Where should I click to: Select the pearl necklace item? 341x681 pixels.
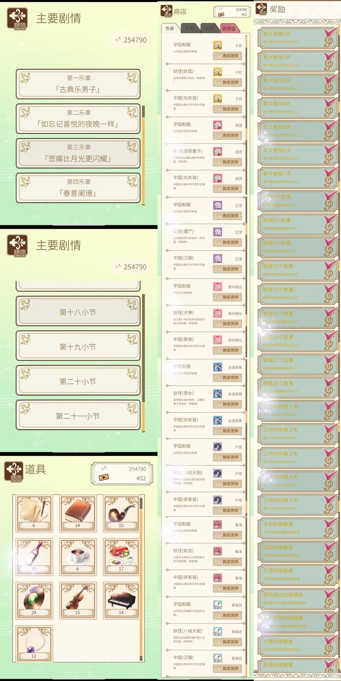[x=34, y=644]
